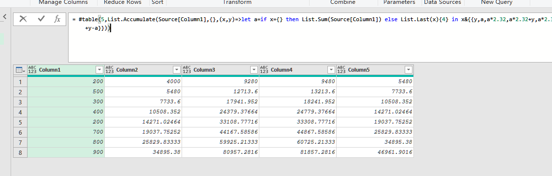Image resolution: width=552 pixels, height=176 pixels.
Task: Select Column1 cell with value 300
Action: [66, 102]
